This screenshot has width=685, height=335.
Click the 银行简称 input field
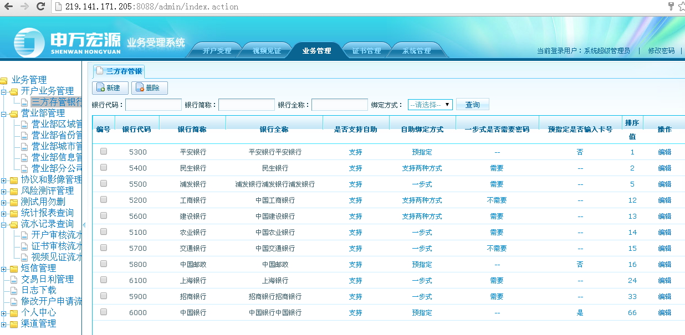tap(247, 105)
